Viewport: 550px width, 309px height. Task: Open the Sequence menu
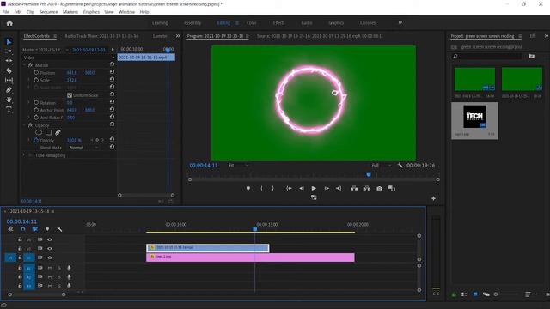(48, 12)
